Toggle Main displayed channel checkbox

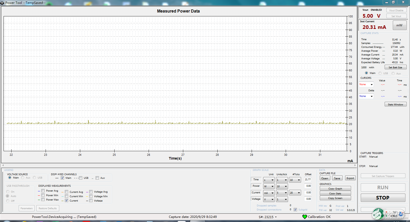tap(62, 178)
